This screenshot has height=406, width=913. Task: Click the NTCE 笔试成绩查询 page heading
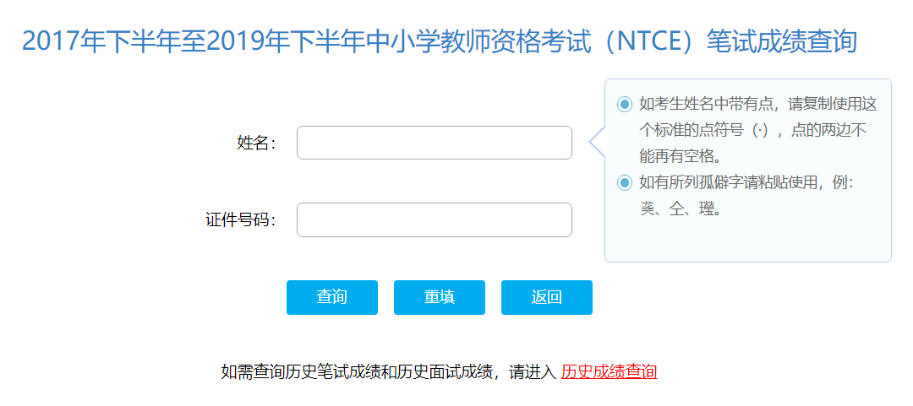pyautogui.click(x=439, y=41)
